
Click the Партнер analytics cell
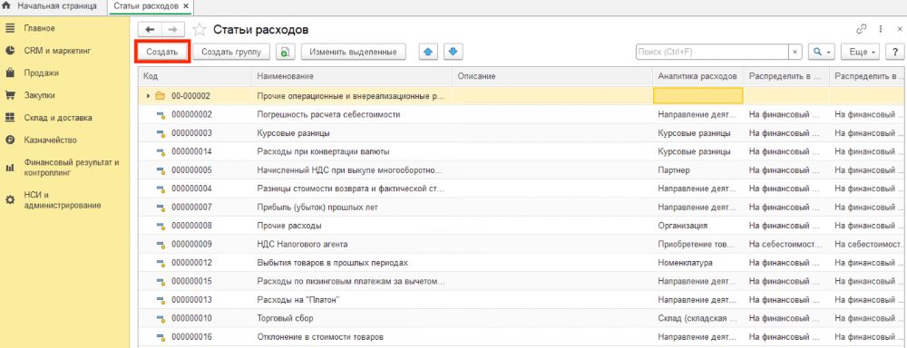(698, 170)
